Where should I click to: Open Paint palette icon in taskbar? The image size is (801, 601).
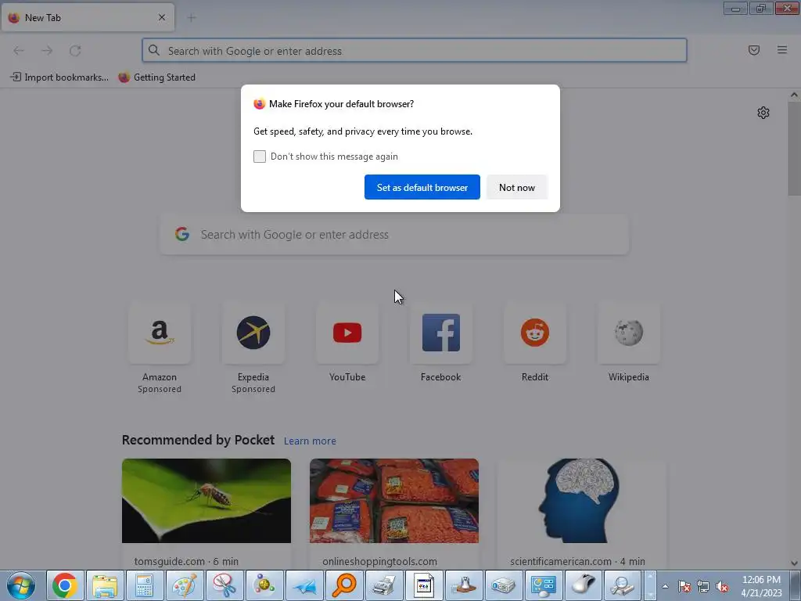tap(185, 585)
